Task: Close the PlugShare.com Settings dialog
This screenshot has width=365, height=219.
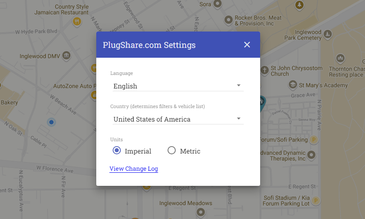Action: pos(247,45)
